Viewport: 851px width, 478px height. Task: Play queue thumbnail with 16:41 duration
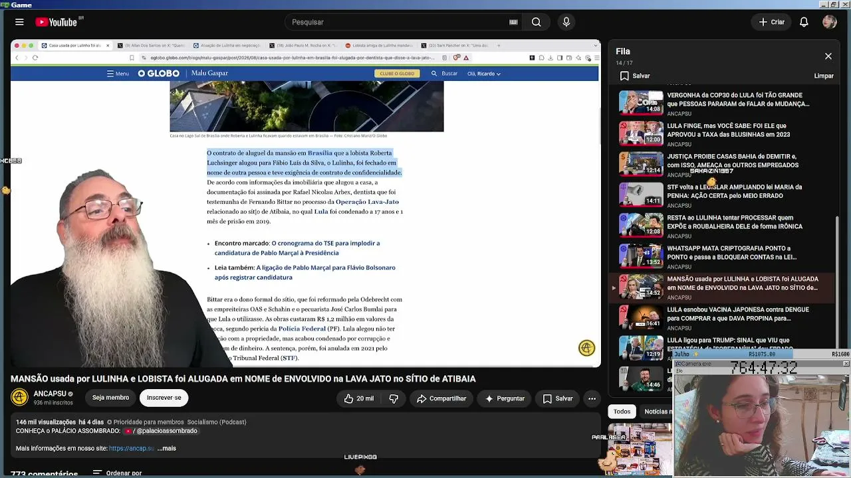pyautogui.click(x=641, y=317)
